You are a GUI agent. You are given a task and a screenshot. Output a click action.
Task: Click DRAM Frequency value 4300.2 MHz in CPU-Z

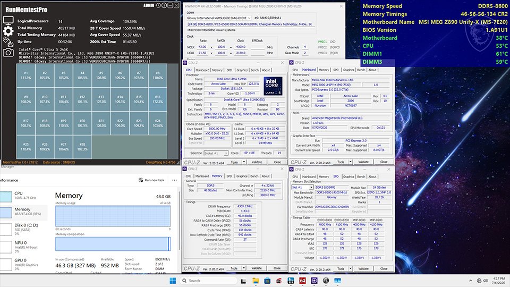pos(244,206)
